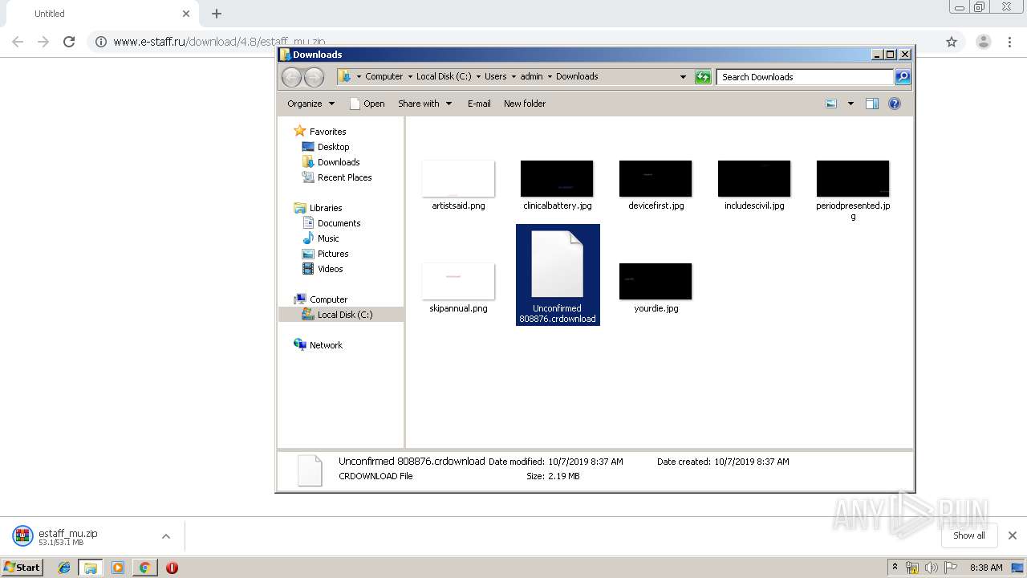Click volume speaker tray icon
The width and height of the screenshot is (1027, 578).
point(931,568)
